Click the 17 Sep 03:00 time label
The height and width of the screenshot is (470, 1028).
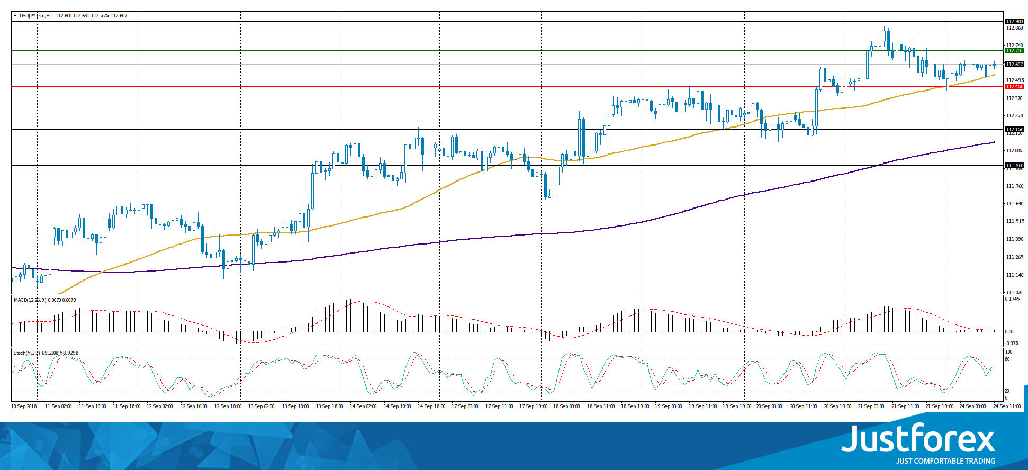(x=465, y=406)
